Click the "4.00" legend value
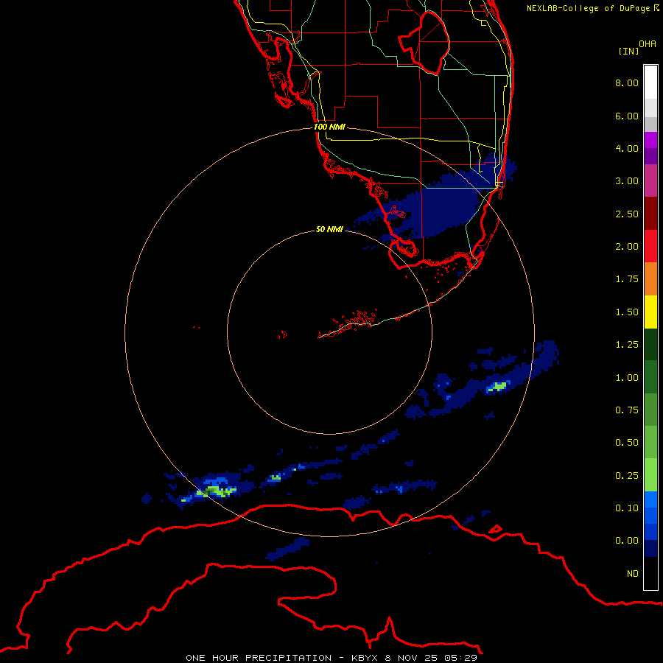 click(627, 148)
